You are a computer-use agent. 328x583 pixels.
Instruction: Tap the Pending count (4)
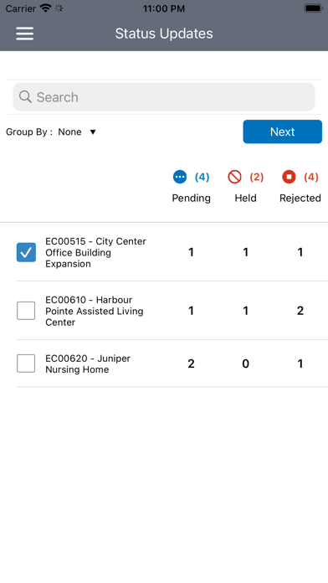tap(202, 177)
